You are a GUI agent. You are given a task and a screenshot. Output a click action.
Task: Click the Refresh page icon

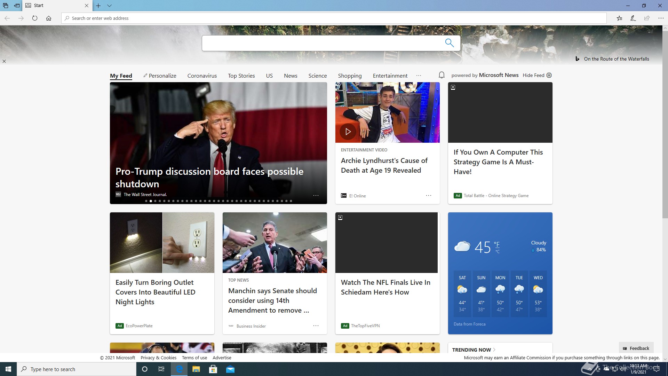coord(35,18)
